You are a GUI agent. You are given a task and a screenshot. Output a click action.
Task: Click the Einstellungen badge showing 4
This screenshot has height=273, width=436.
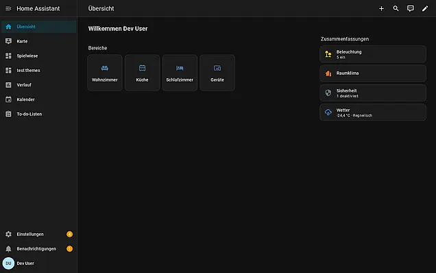pyautogui.click(x=69, y=235)
